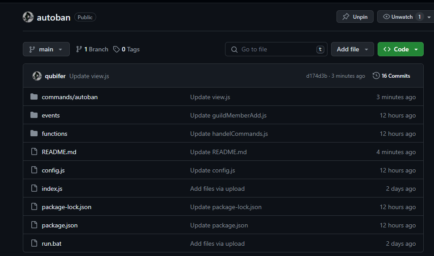The width and height of the screenshot is (434, 256).
Task: Click the autoban repository avatar icon
Action: click(28, 17)
